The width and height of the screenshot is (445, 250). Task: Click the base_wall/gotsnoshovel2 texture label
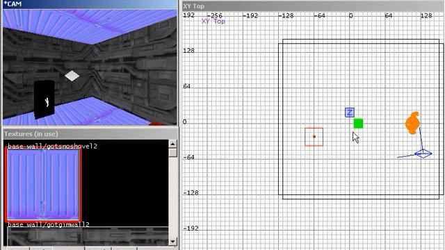[53, 146]
